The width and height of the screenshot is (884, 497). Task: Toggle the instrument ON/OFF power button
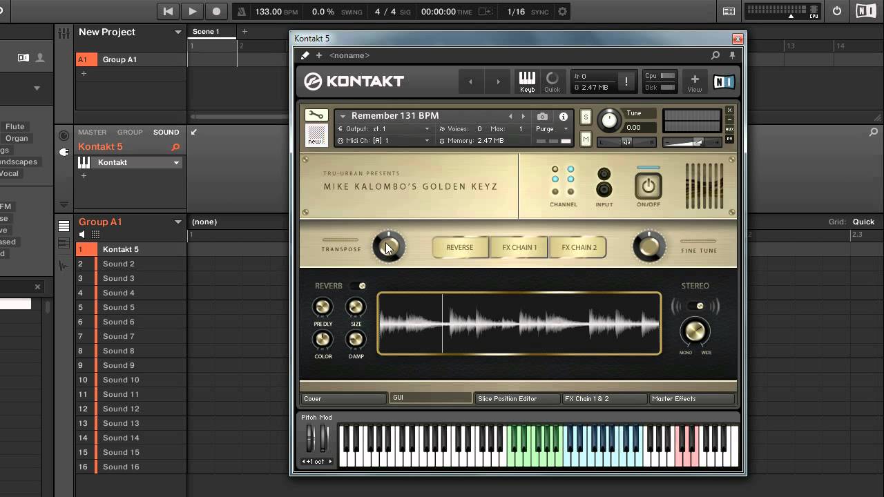pyautogui.click(x=648, y=186)
